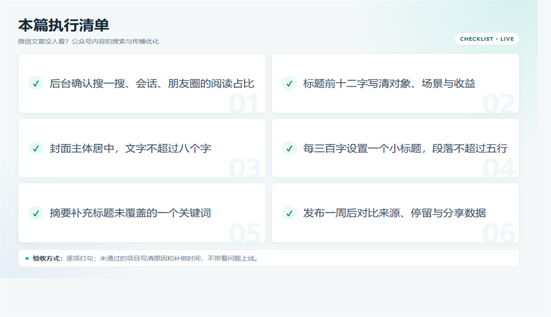Click the 验收方式 label in footer note
The height and width of the screenshot is (317, 551).
coord(48,258)
